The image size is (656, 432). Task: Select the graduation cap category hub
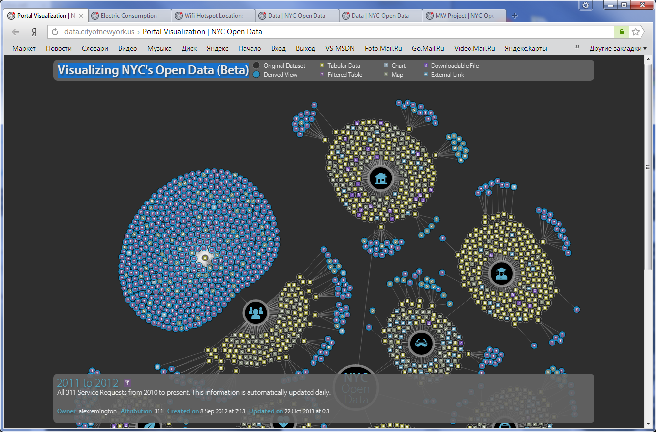(x=502, y=274)
